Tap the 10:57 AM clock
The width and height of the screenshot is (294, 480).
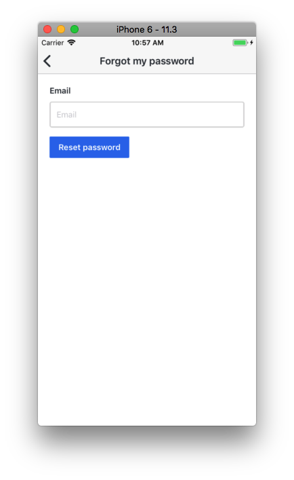pyautogui.click(x=148, y=43)
